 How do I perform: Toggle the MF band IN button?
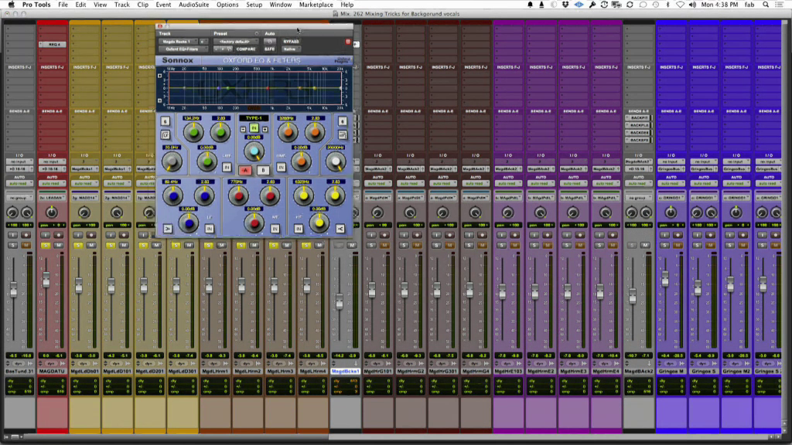[275, 229]
